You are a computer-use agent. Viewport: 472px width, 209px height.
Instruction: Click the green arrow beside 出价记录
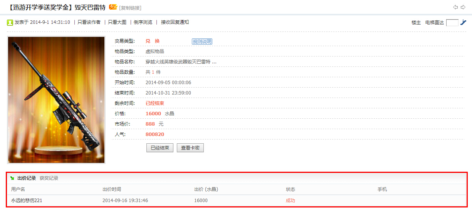tap(12, 178)
